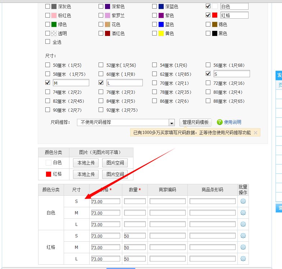The width and height of the screenshot is (282, 269).
Task: Open the 尺码推荐 dropdown list
Action: pos(172,122)
